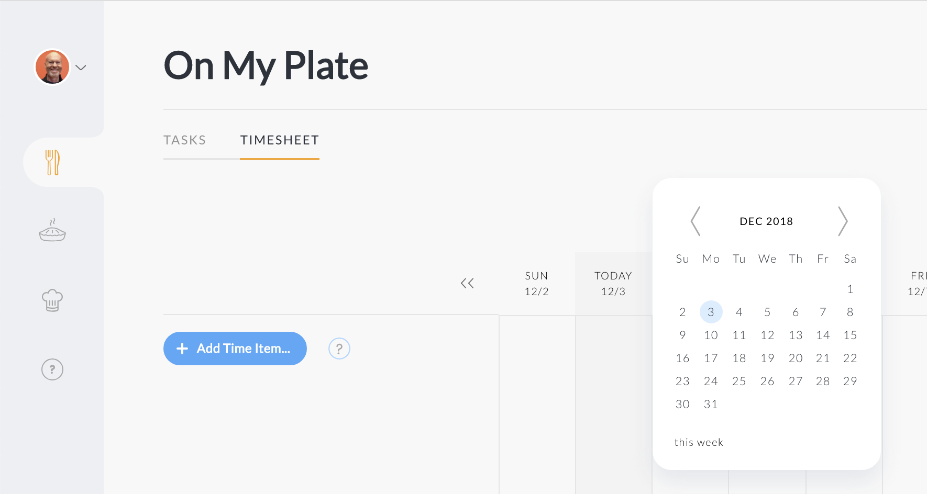
Task: Go to the previous month in the calendar
Action: click(695, 221)
